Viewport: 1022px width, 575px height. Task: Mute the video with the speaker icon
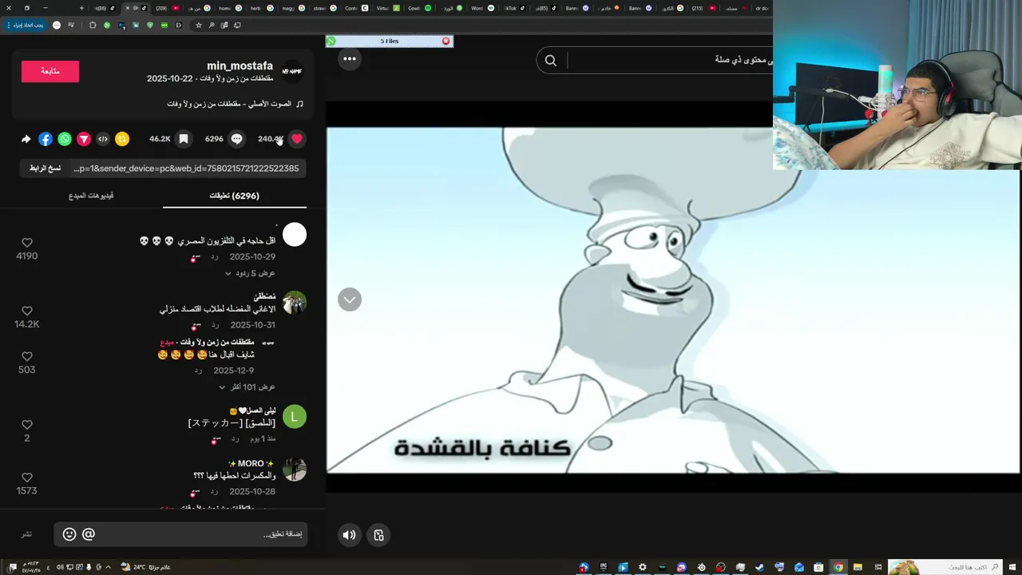point(349,535)
